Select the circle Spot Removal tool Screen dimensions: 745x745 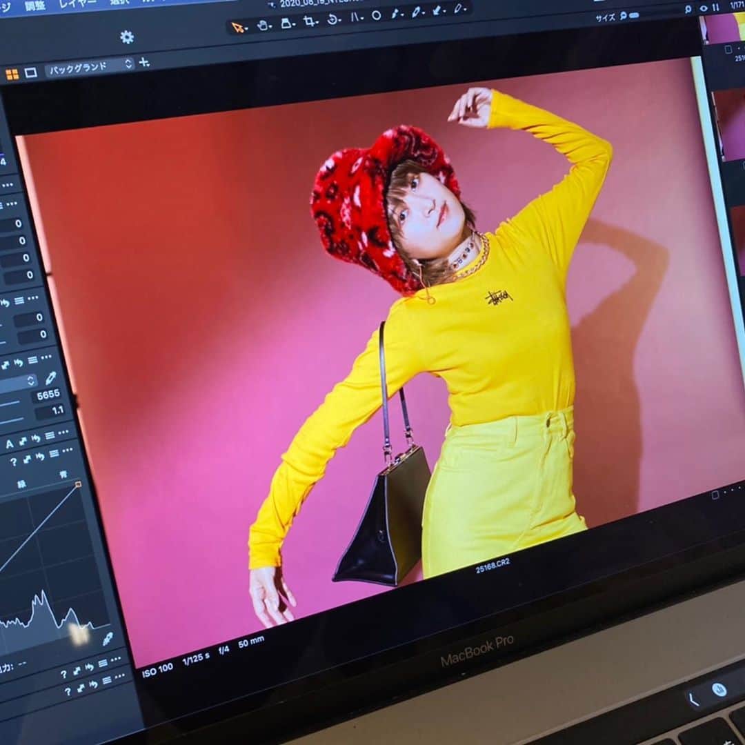tap(377, 16)
